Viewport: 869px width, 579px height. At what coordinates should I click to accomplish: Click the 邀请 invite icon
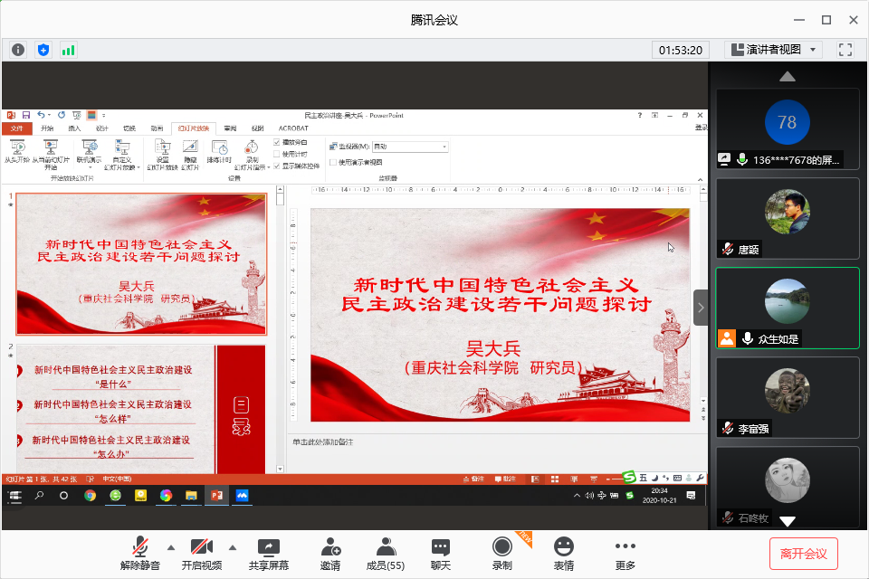tap(330, 553)
